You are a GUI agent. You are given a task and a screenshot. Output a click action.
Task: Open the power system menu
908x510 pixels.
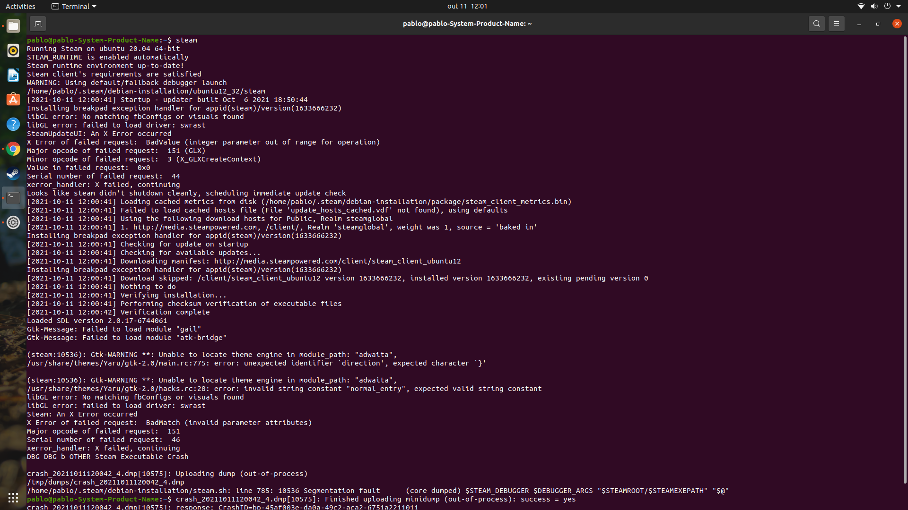[887, 6]
